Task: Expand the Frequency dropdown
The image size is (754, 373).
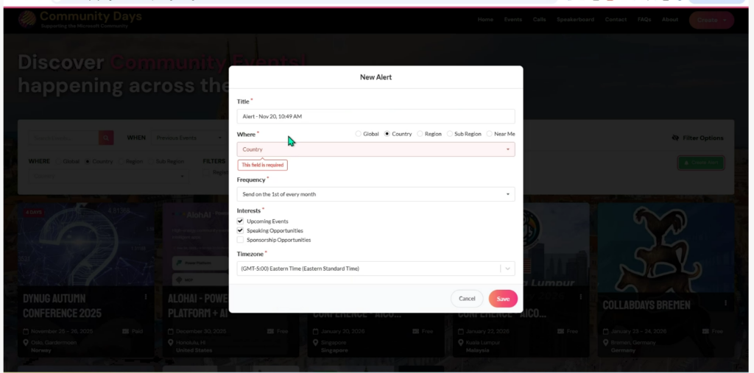Action: point(376,194)
